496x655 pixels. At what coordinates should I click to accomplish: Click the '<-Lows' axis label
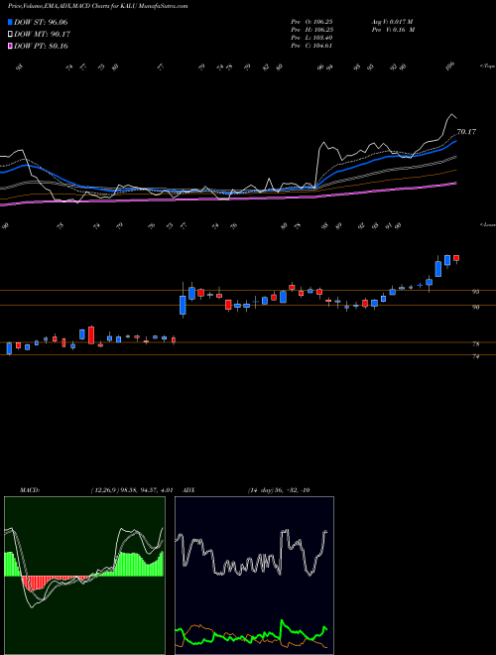point(487,224)
